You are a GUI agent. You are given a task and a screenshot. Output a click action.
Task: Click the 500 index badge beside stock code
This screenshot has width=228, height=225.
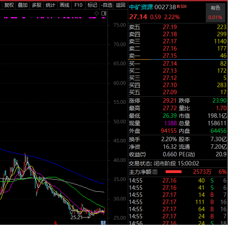(x=184, y=7)
